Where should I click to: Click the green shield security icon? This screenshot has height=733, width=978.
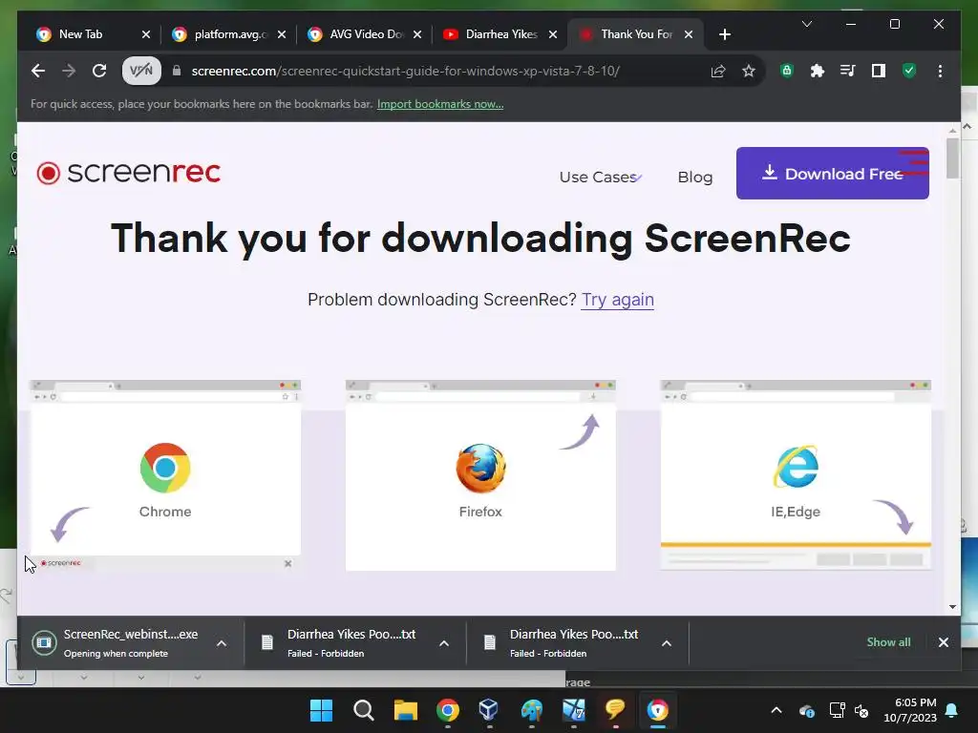(x=909, y=71)
